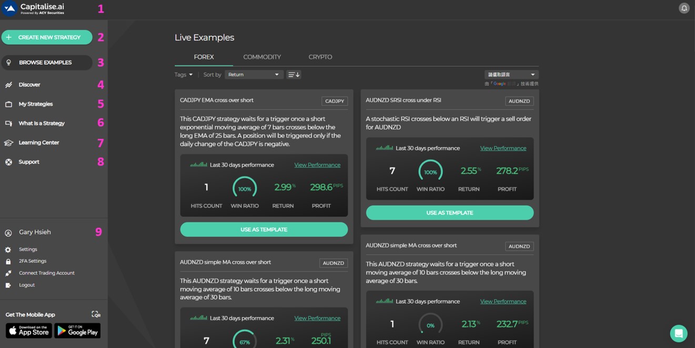Open Download on the App Store badge
Image resolution: width=695 pixels, height=348 pixels.
click(29, 331)
